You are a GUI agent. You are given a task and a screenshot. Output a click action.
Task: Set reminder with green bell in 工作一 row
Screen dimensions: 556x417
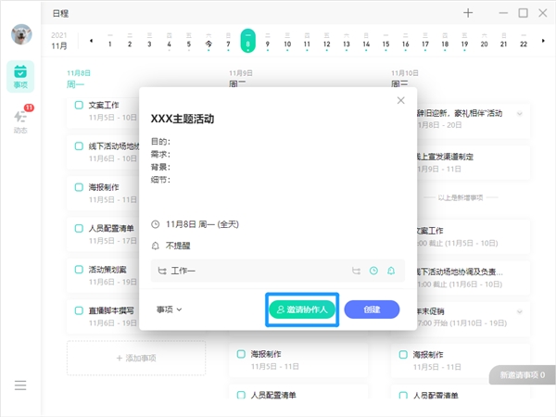tap(391, 271)
